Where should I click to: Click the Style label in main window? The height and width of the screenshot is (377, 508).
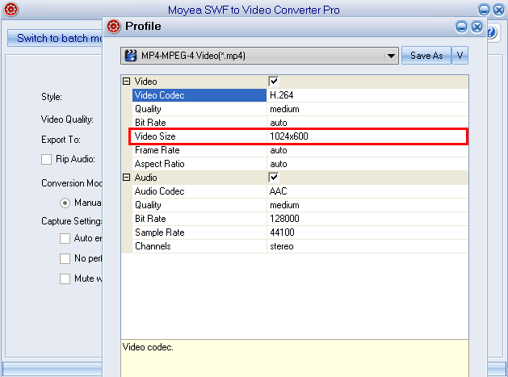pos(52,97)
